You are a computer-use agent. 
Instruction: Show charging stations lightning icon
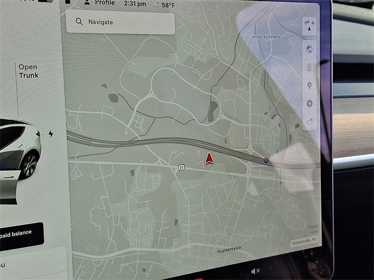pos(309,103)
